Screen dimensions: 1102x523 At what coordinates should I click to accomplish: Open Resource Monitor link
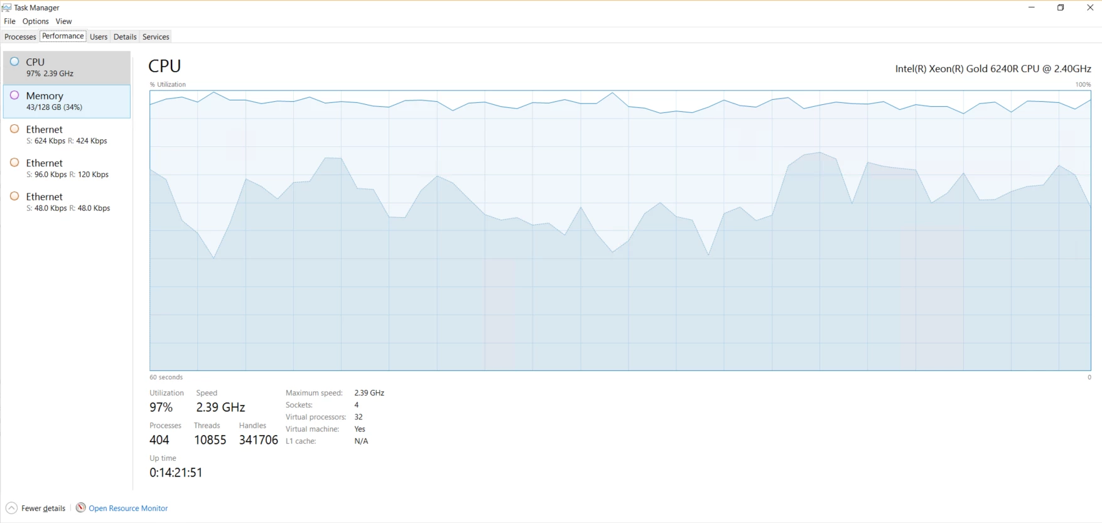pos(128,509)
